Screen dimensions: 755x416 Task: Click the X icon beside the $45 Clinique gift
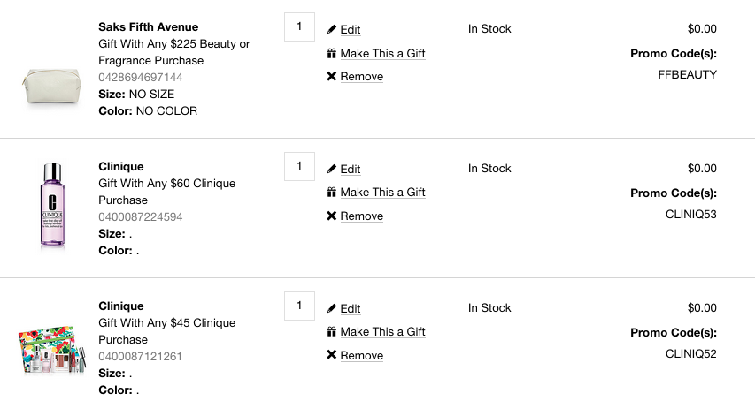331,355
